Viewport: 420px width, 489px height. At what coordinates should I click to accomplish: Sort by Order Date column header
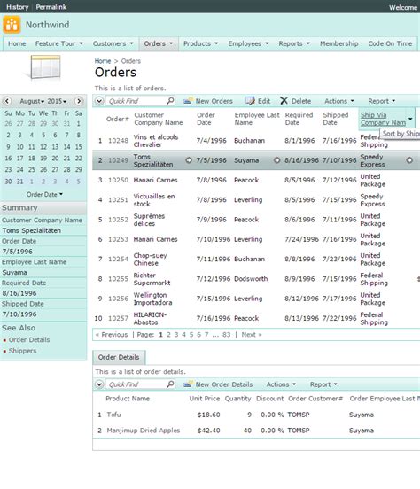coord(206,119)
